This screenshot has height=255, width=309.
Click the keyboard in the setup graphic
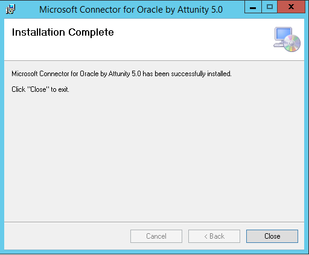point(279,45)
